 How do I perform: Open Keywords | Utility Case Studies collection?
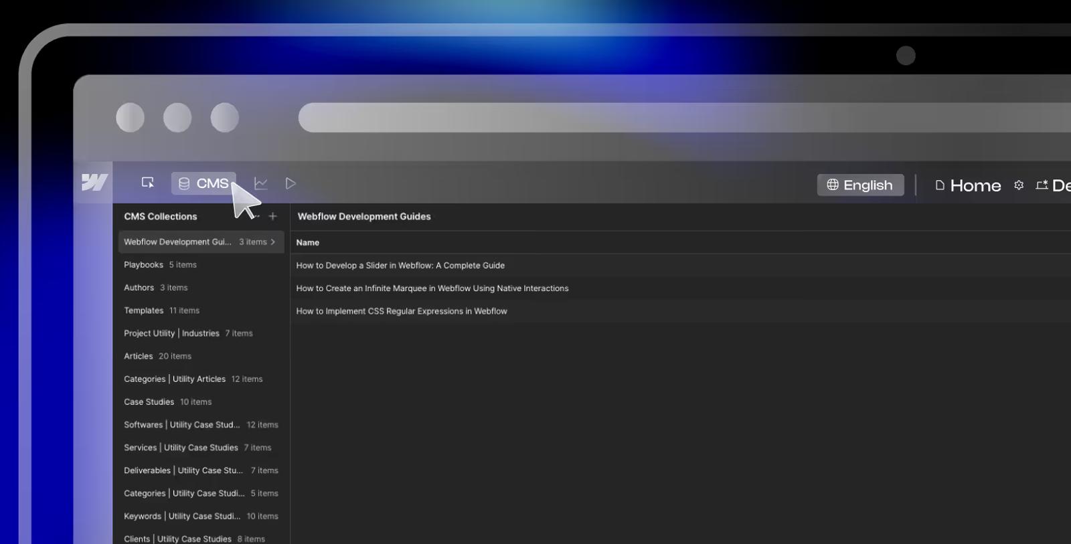pos(201,516)
